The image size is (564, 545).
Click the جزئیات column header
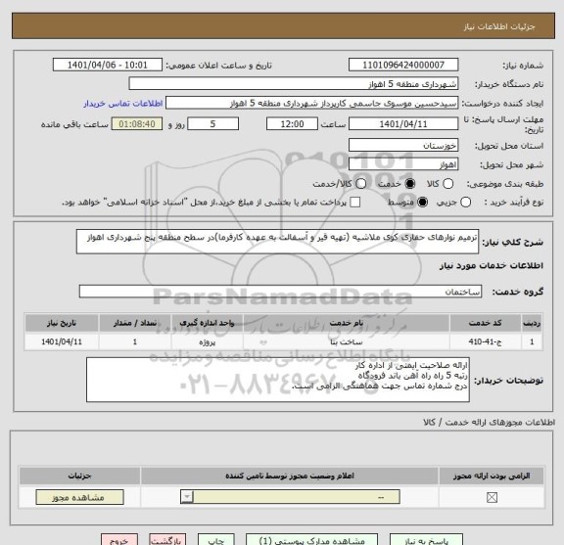[x=80, y=476]
